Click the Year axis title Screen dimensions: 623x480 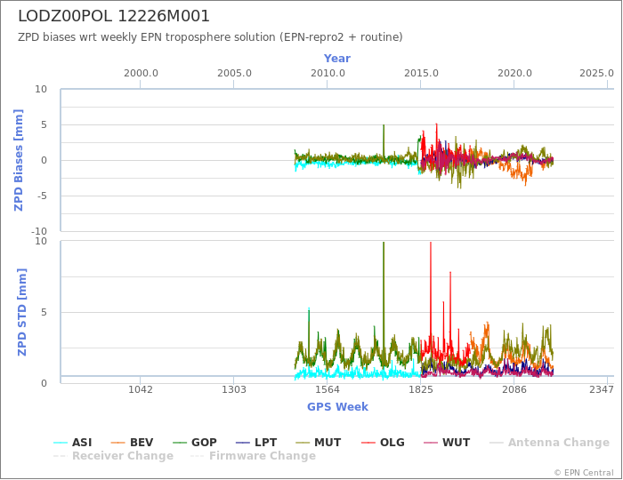[x=337, y=59]
